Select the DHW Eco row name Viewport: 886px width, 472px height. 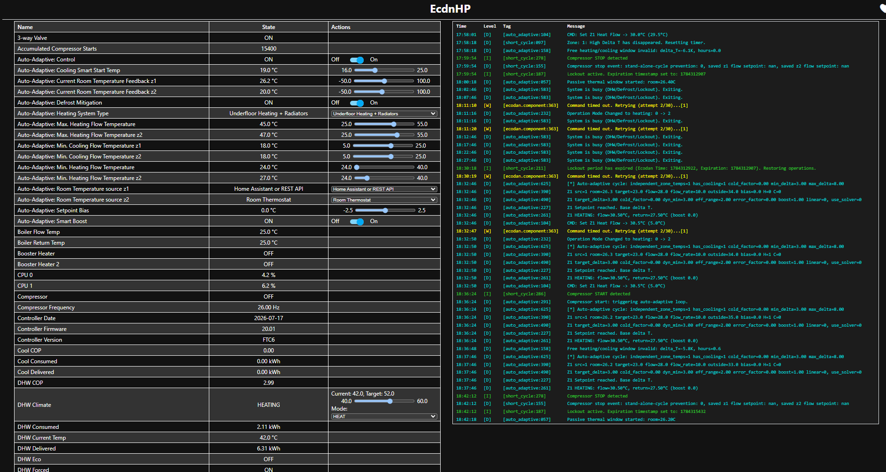29,459
